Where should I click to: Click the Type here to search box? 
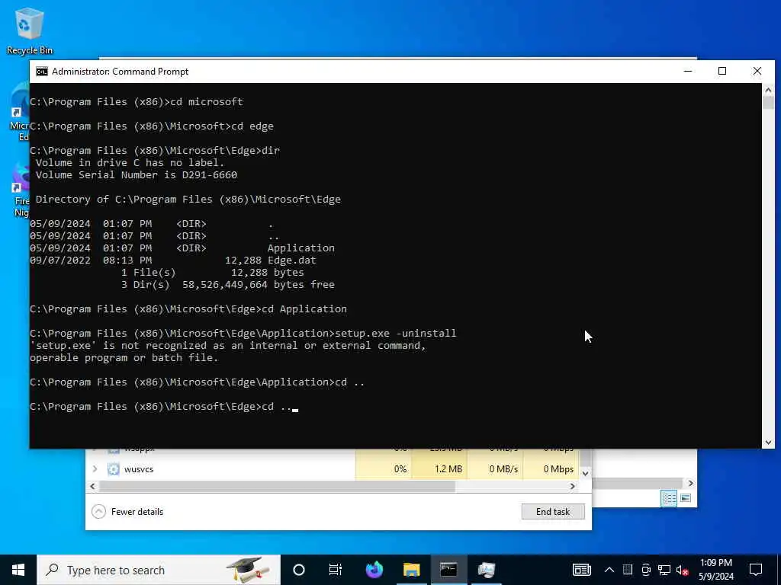[x=159, y=570]
